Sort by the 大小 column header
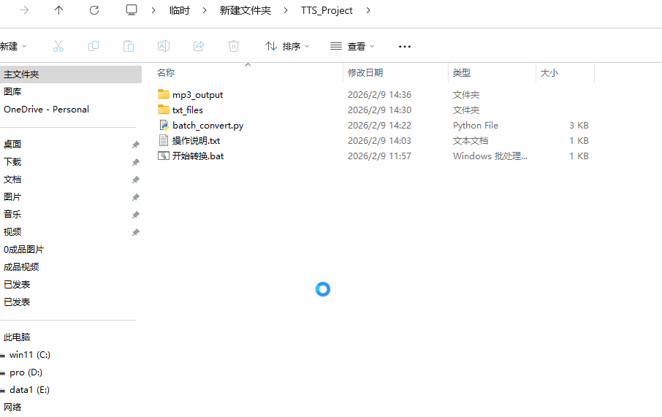The height and width of the screenshot is (417, 662). point(549,72)
